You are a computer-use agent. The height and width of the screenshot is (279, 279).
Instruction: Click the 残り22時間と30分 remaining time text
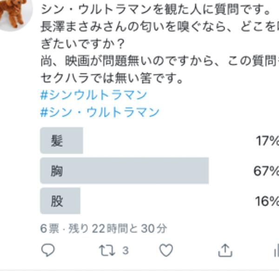tap(118, 228)
